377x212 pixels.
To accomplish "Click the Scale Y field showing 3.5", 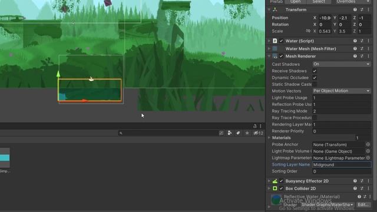I will [344, 31].
